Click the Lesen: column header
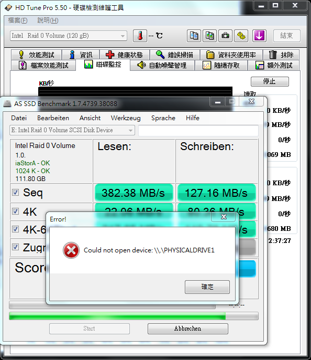This screenshot has width=311, height=360. [114, 146]
